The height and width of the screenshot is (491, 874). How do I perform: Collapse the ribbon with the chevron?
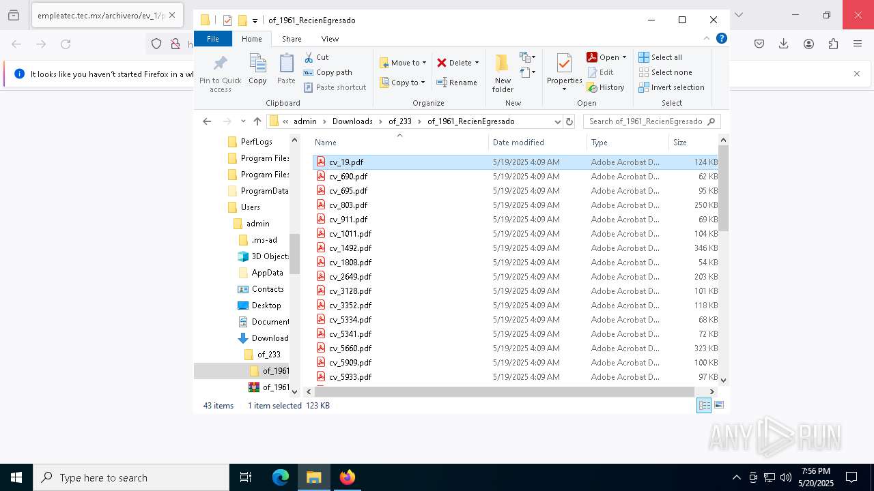(707, 38)
